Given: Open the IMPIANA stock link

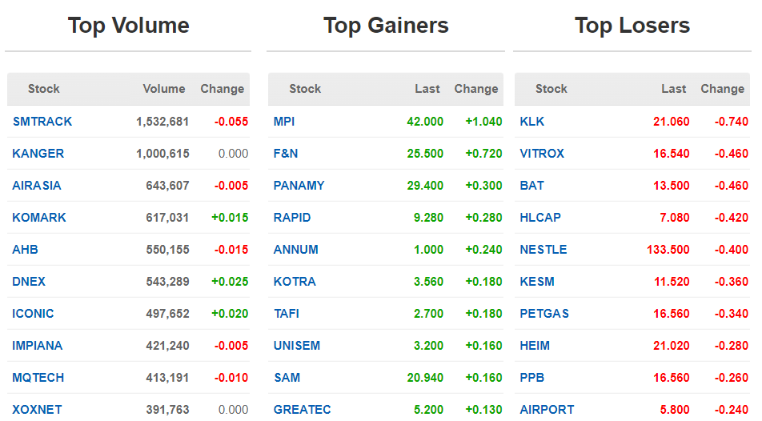Looking at the screenshot, I should pos(38,346).
